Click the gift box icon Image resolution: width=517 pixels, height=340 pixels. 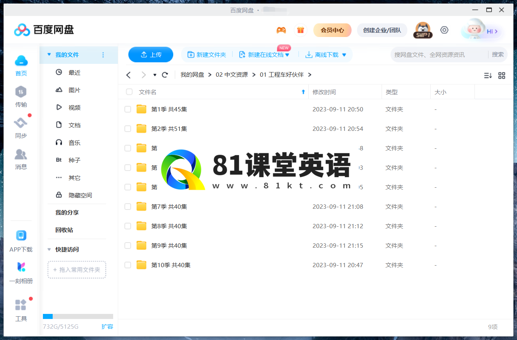300,30
